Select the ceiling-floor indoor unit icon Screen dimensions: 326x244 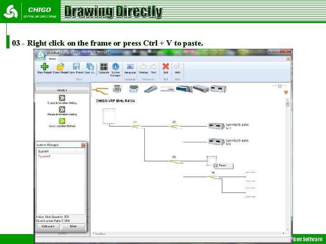pyautogui.click(x=150, y=89)
